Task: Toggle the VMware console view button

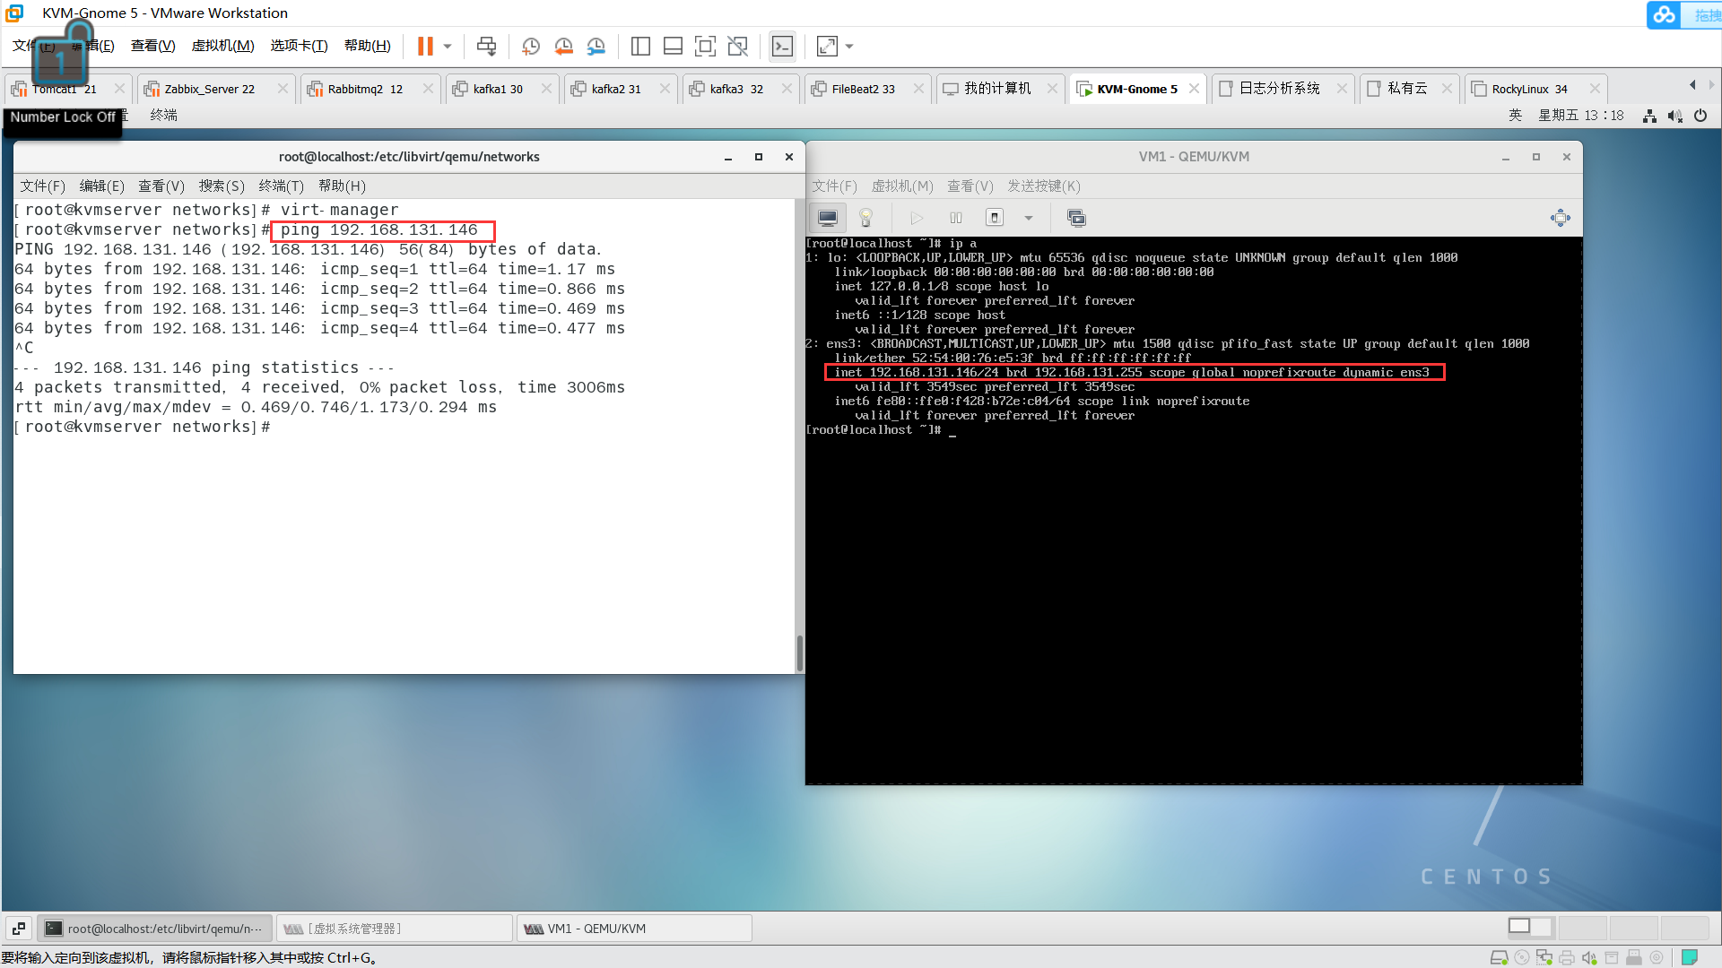Action: [x=782, y=47]
